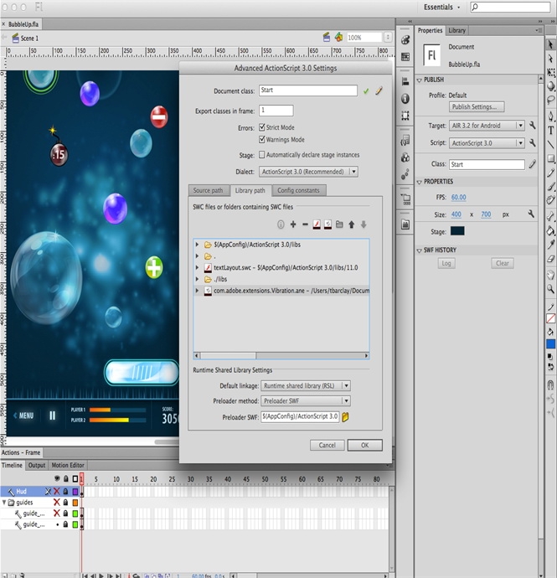Image resolution: width=557 pixels, height=578 pixels.
Task: Add a new library path with plus icon
Action: pos(293,224)
